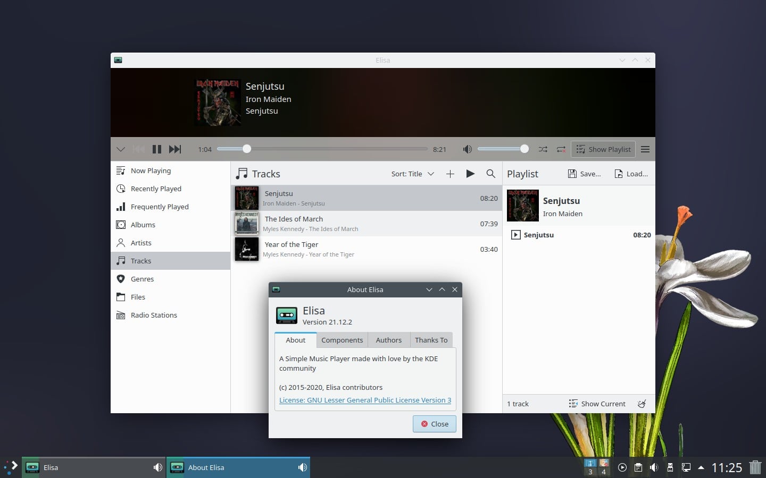Pause the playing song Senjutsu

157,149
